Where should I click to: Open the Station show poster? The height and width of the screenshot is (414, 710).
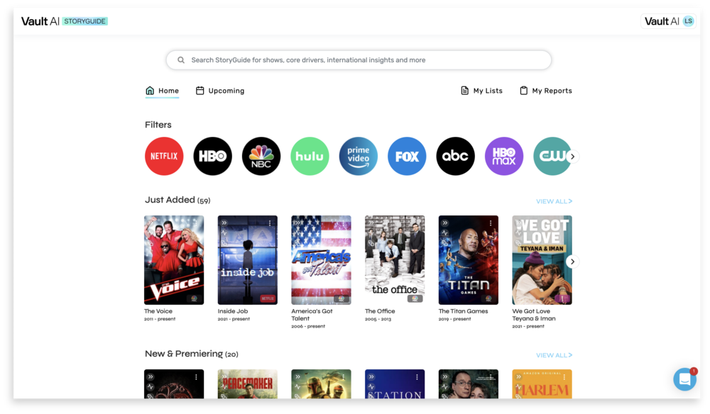395,384
